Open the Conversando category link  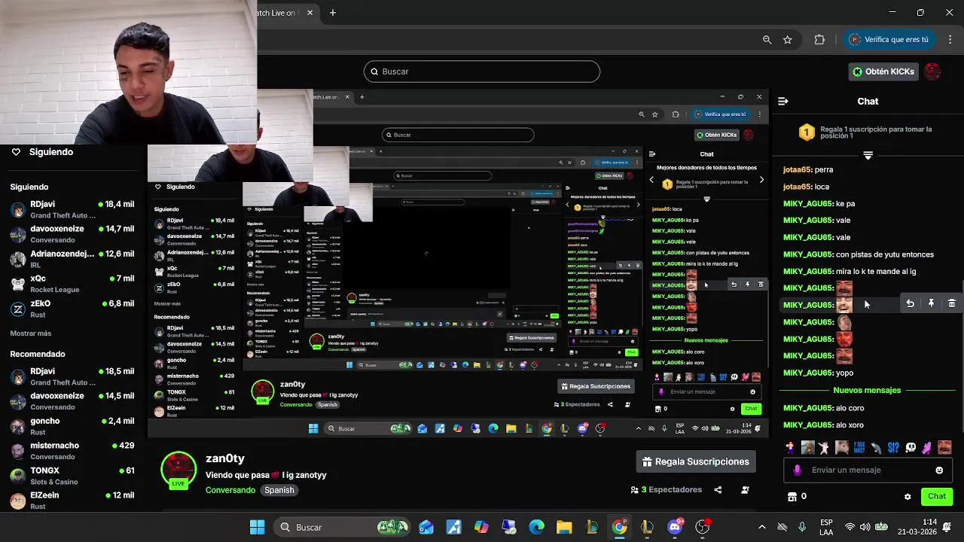230,490
